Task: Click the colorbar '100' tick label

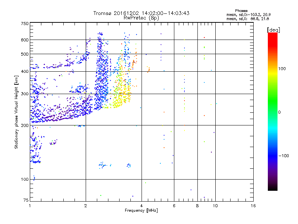Action: [x=282, y=69]
